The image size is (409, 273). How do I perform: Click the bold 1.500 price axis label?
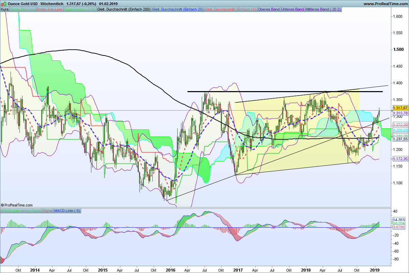pyautogui.click(x=398, y=49)
